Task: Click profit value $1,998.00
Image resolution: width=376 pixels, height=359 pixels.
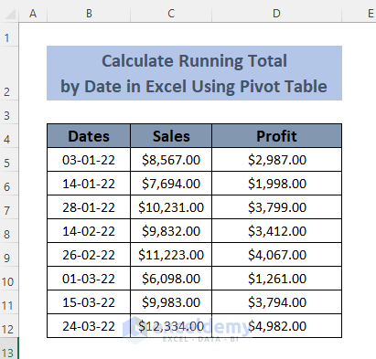Action: (x=276, y=184)
